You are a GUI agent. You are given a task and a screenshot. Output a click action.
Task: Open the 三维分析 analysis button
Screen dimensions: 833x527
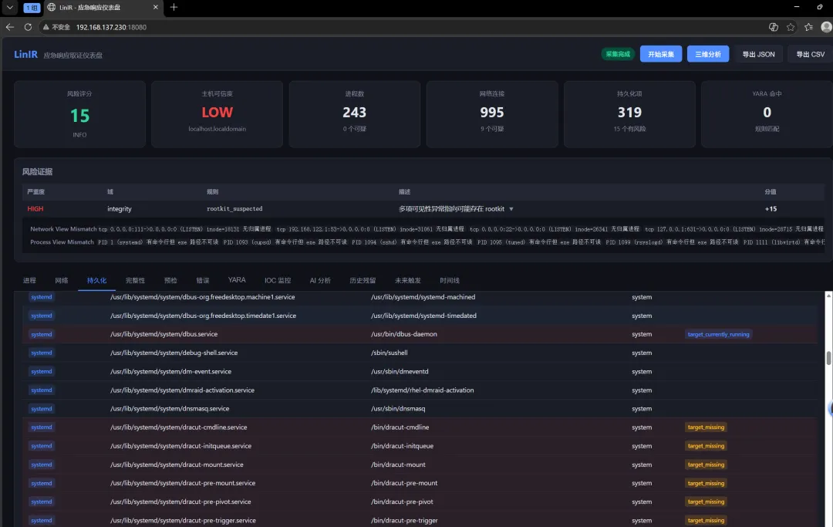[x=708, y=54]
